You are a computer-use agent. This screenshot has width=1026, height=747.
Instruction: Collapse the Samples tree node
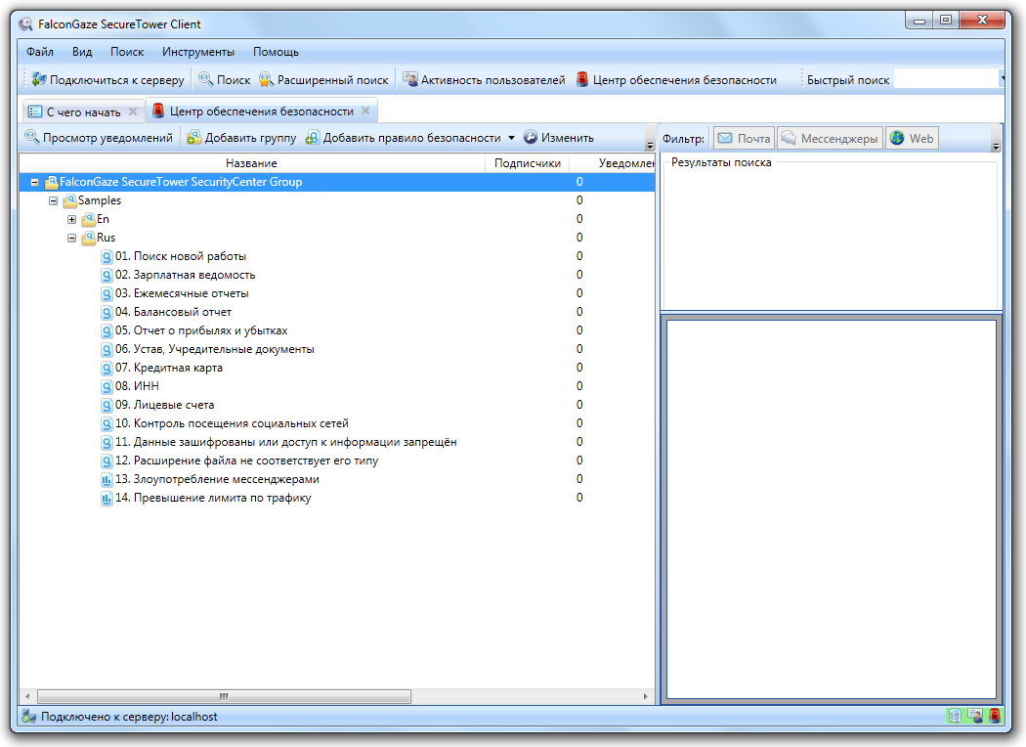[53, 201]
